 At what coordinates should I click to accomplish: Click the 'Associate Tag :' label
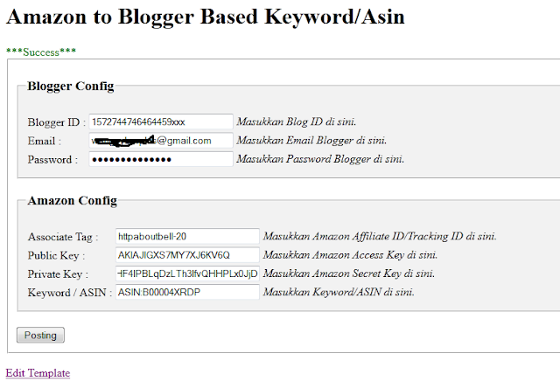pos(63,237)
